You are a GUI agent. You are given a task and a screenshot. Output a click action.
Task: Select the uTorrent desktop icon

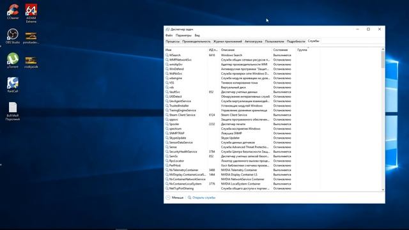(13, 60)
